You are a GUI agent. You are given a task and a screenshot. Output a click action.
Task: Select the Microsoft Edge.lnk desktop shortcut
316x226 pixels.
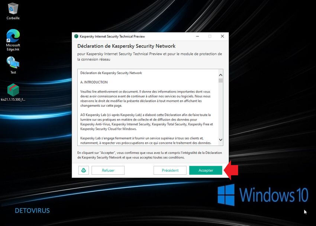click(13, 40)
